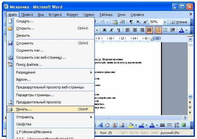
Task: Insert a Microsoft Excel table
Action: click(115, 22)
